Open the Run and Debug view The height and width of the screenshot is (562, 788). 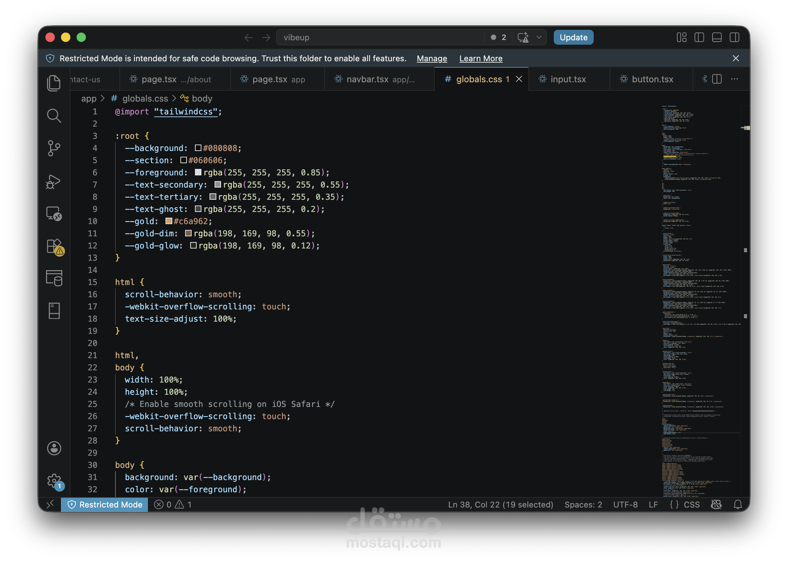[x=53, y=181]
